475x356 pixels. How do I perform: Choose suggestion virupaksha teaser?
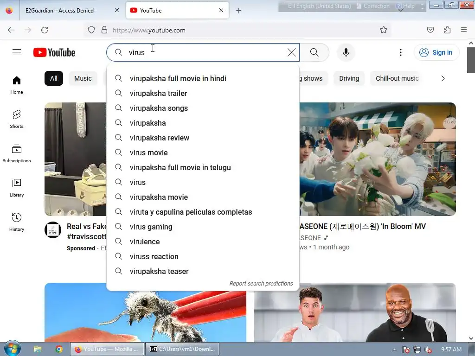pos(203,271)
